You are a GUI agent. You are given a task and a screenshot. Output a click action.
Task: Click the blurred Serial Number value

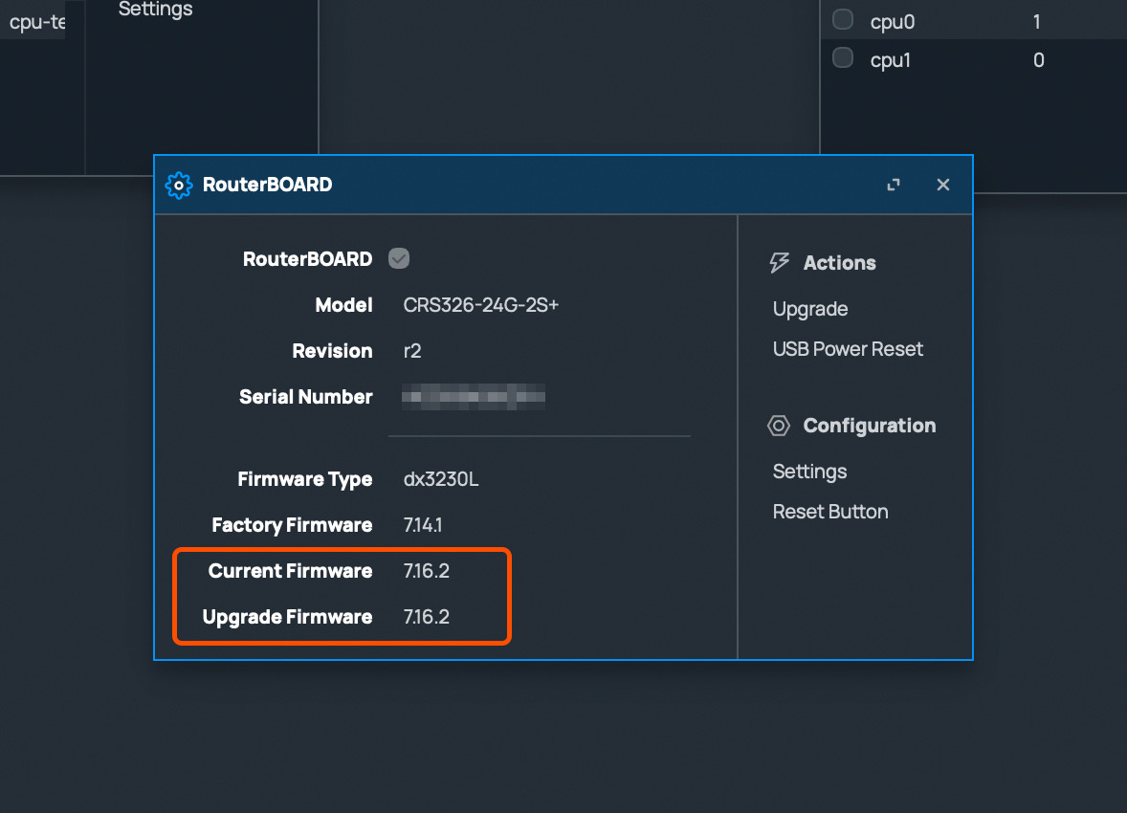tap(473, 397)
